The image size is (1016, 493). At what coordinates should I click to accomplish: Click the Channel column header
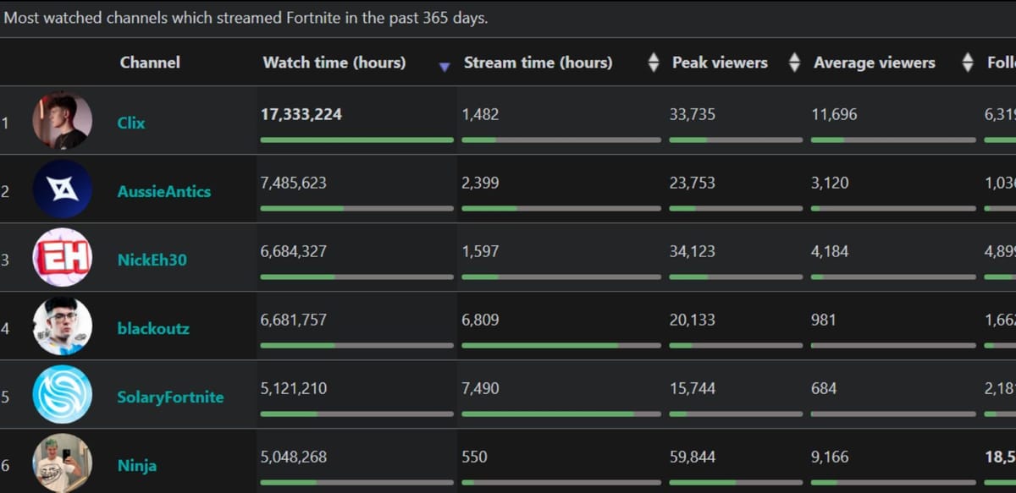tap(150, 63)
